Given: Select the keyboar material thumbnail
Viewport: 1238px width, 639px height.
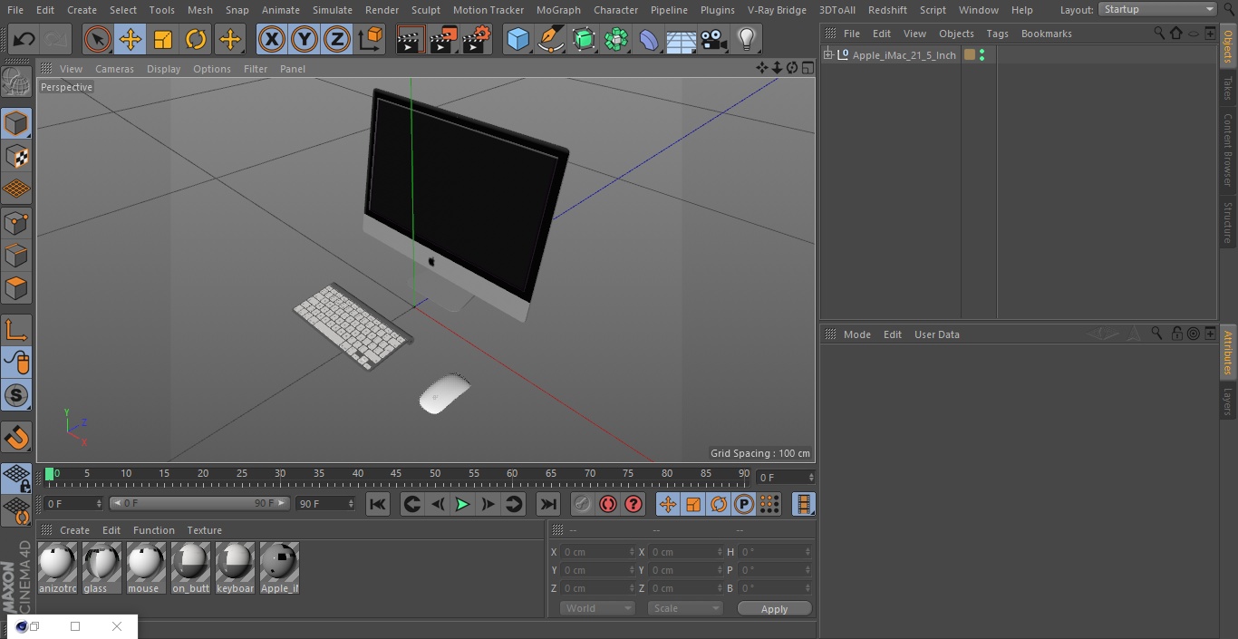Looking at the screenshot, I should pyautogui.click(x=235, y=568).
